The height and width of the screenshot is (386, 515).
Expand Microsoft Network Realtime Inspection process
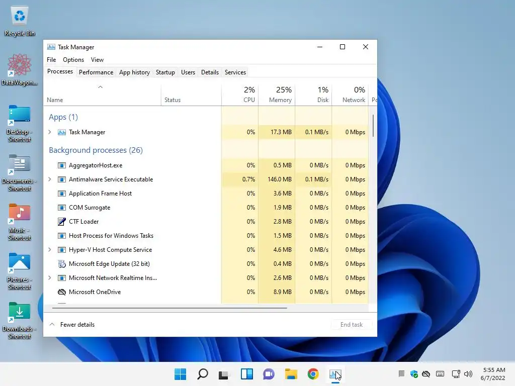(x=50, y=278)
